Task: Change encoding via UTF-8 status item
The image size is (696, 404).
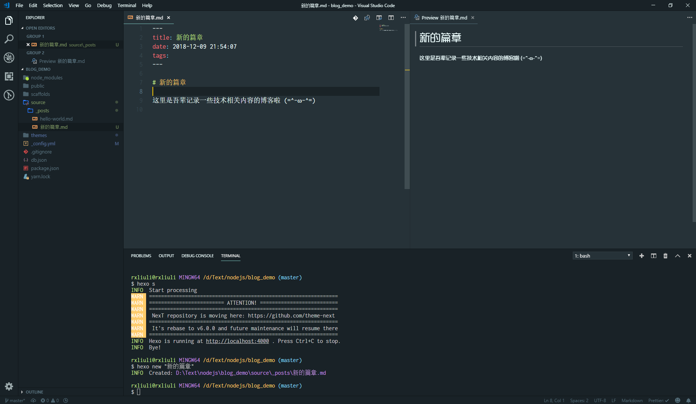Action: (600, 400)
